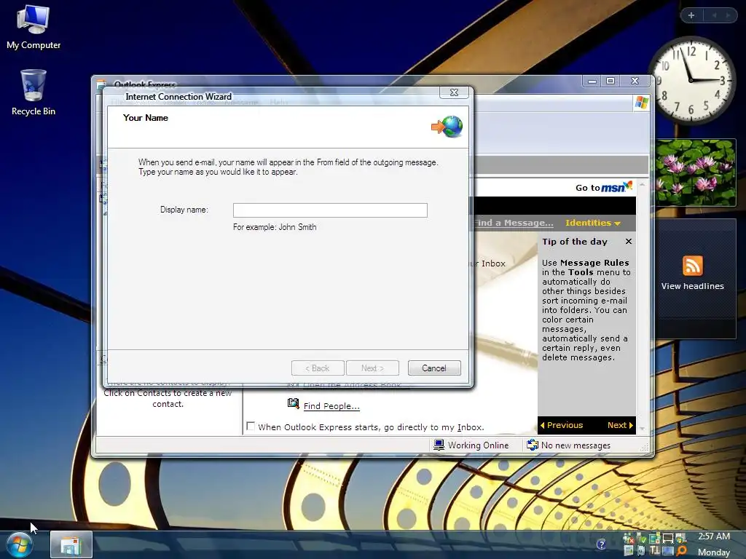Open the red X network tray icon

click(629, 539)
